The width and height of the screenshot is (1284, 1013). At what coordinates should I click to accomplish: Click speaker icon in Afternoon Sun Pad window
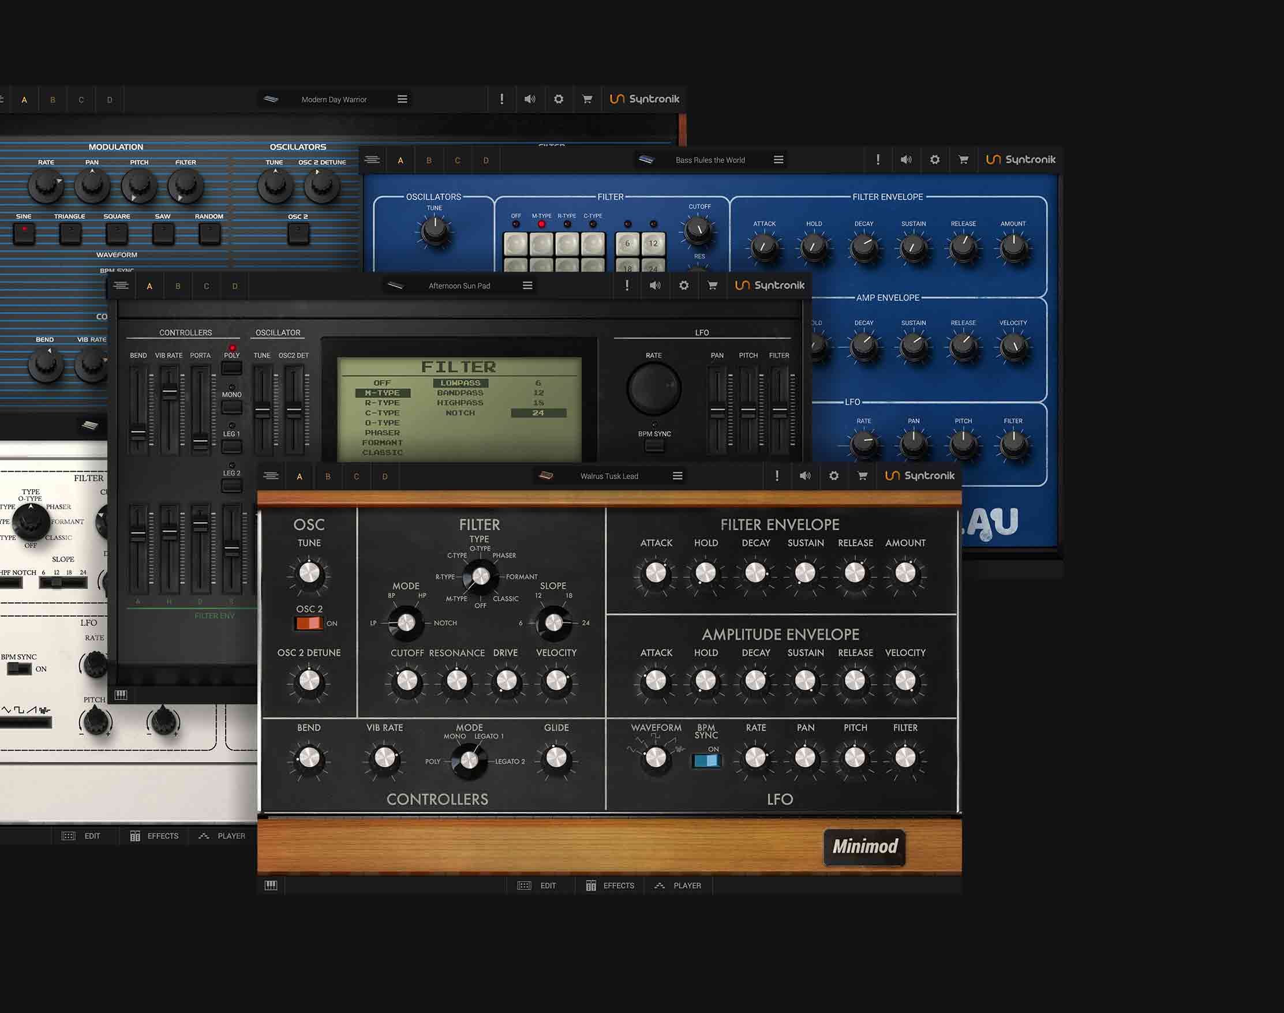pyautogui.click(x=655, y=286)
